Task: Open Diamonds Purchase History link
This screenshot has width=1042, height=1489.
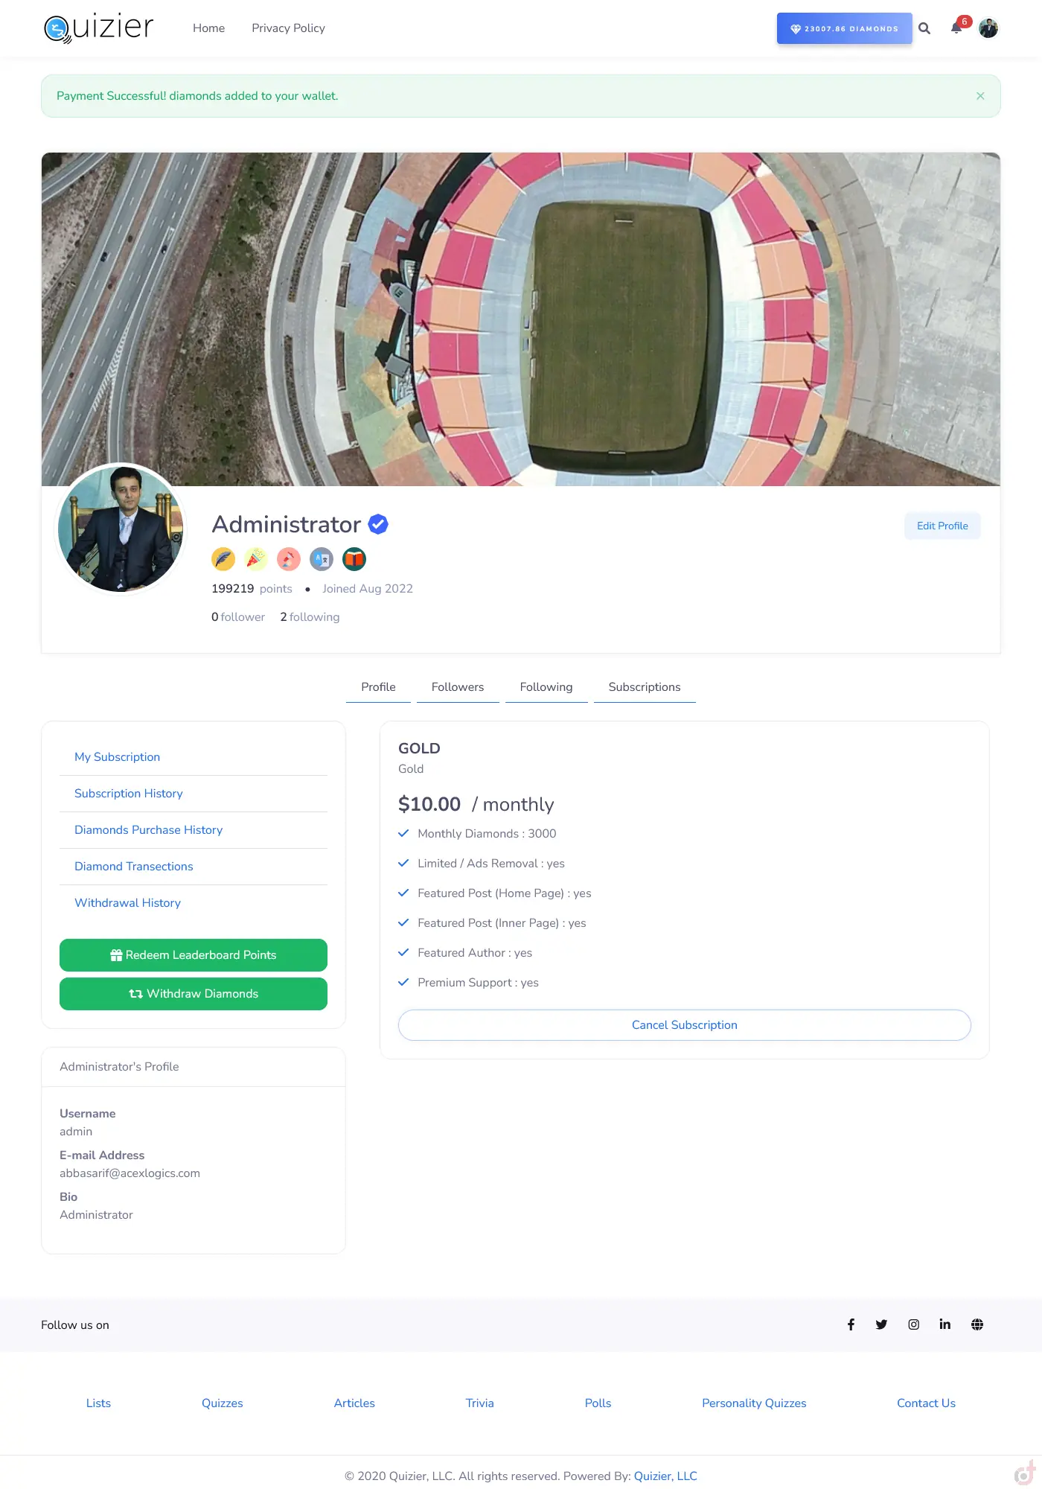Action: pos(148,830)
